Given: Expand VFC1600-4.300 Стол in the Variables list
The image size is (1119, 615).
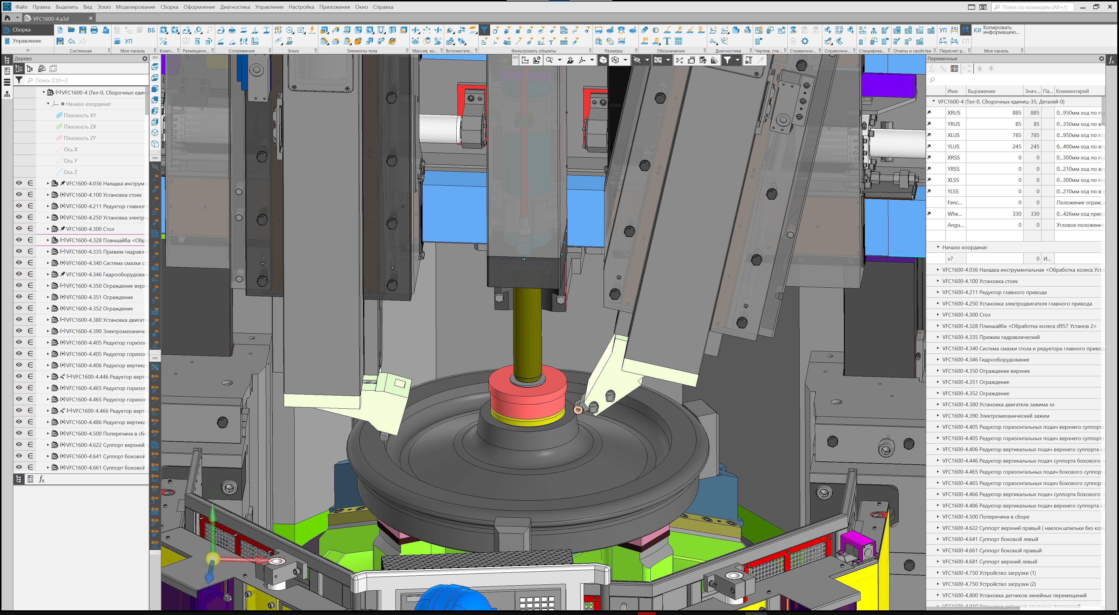Looking at the screenshot, I should [938, 315].
